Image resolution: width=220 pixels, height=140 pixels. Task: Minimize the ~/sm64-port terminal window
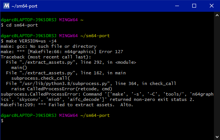point(177,6)
